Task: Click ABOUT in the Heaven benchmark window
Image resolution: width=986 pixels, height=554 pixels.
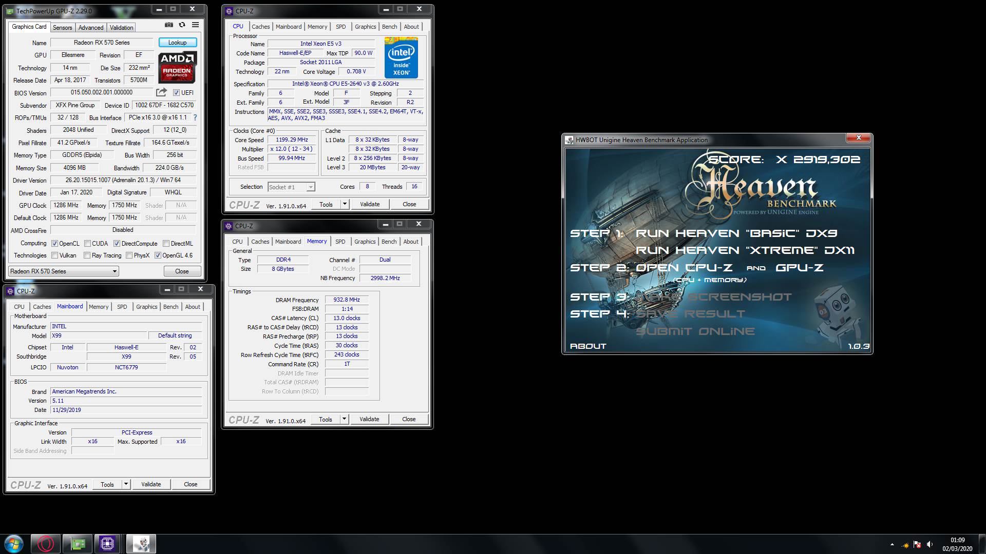Action: (589, 346)
